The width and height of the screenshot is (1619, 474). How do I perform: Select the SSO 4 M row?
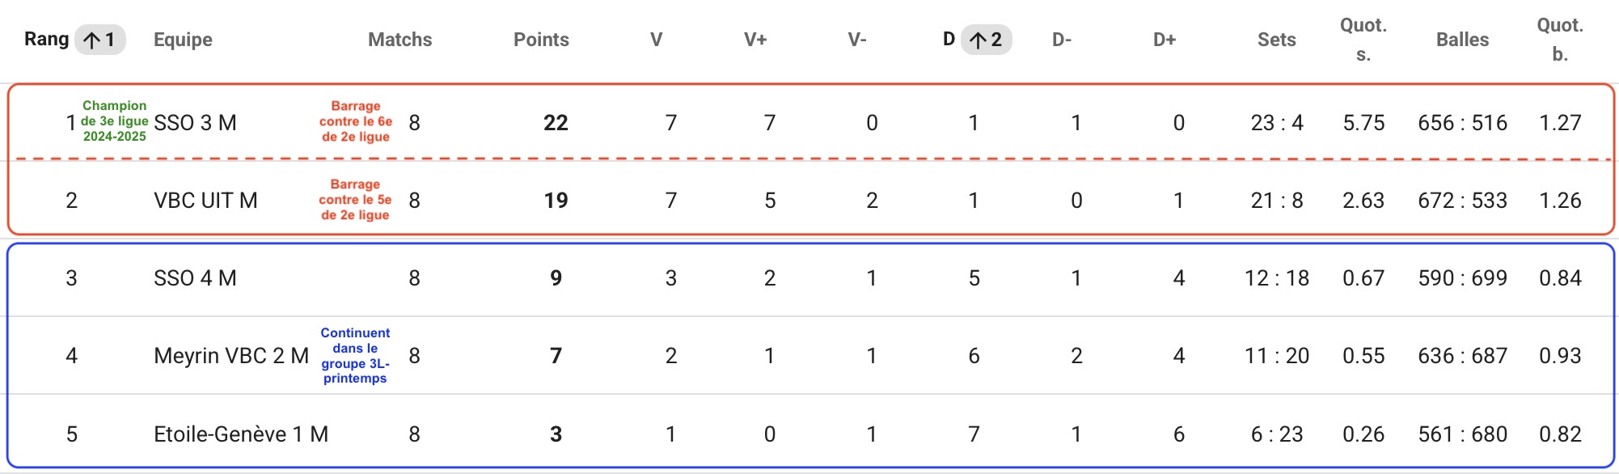pos(811,278)
